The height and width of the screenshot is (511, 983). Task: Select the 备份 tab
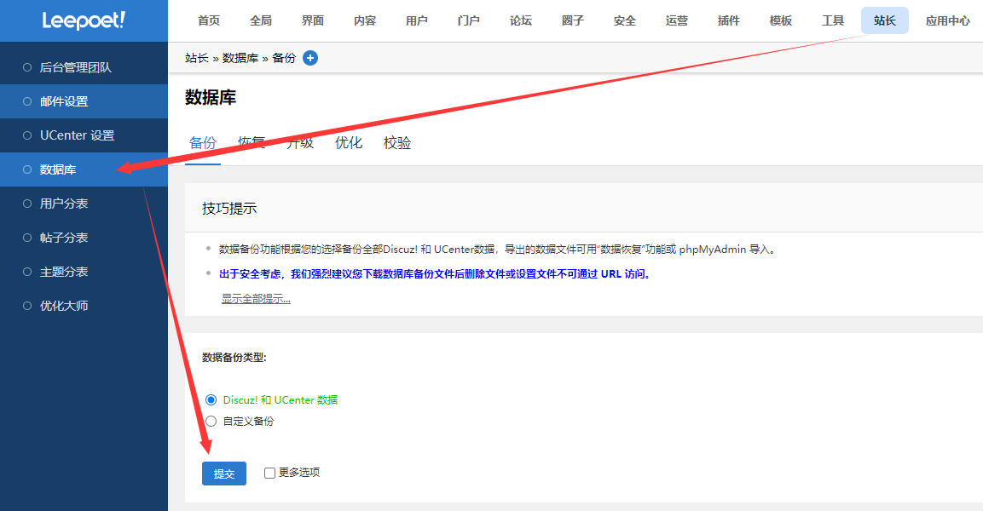click(x=203, y=143)
